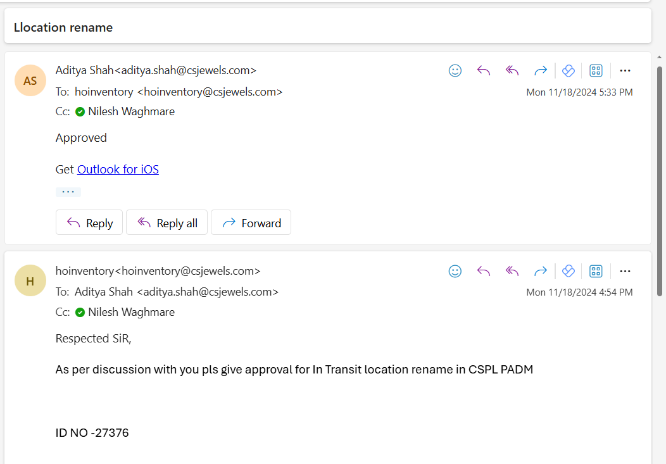Click the AS sender avatar
This screenshot has height=464, width=666.
[30, 80]
